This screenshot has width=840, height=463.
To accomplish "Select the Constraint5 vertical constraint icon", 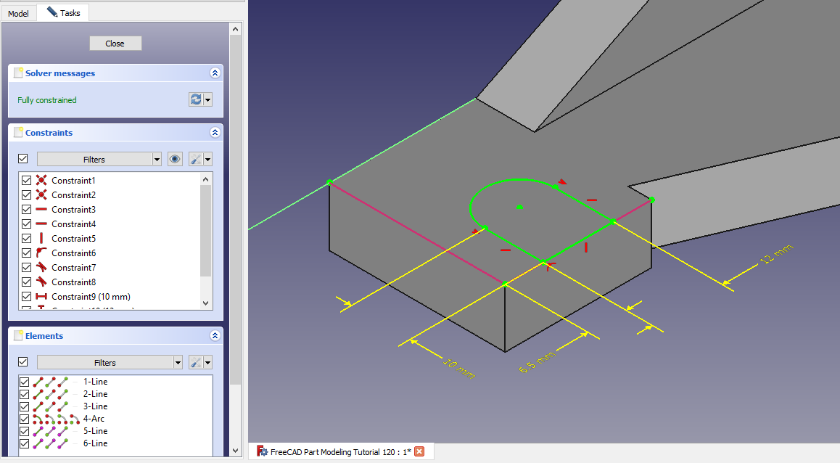I will point(41,238).
